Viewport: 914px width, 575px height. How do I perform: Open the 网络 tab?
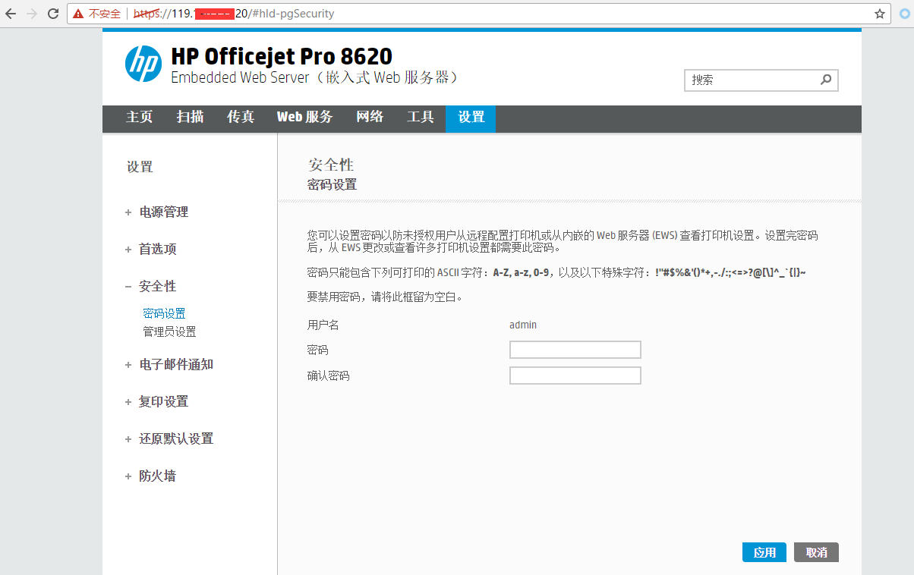[x=370, y=117]
